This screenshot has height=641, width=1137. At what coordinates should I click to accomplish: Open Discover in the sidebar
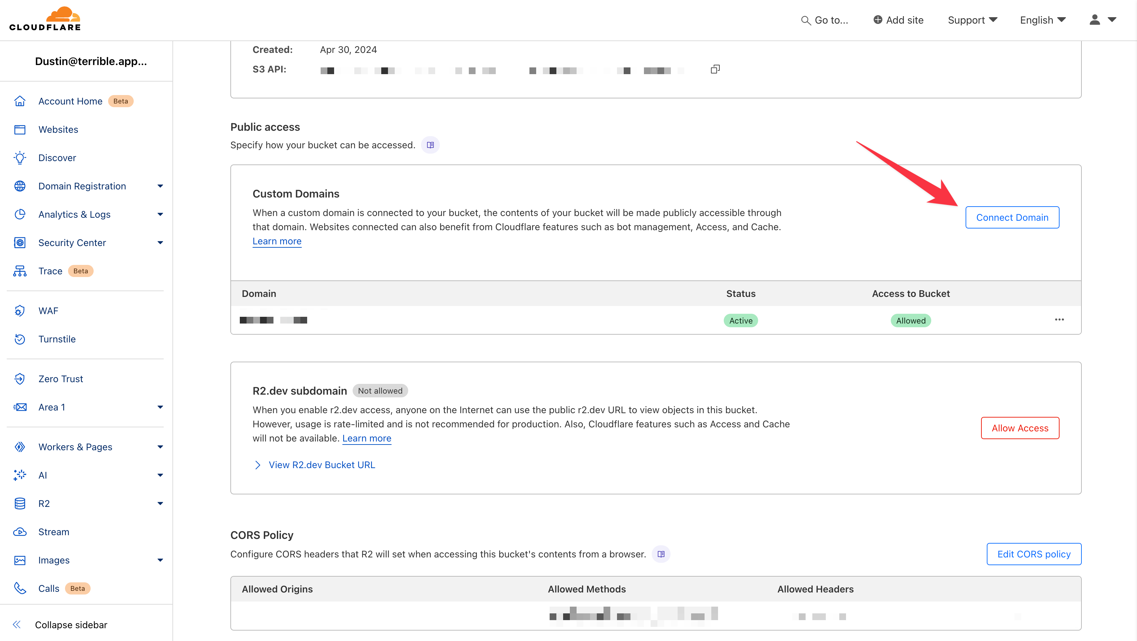[57, 158]
